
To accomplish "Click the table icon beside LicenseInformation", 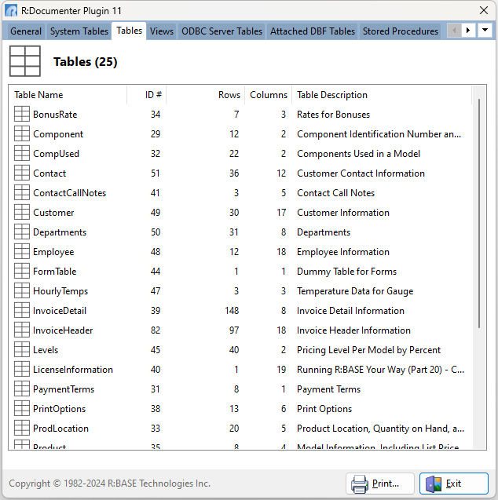I will (22, 369).
